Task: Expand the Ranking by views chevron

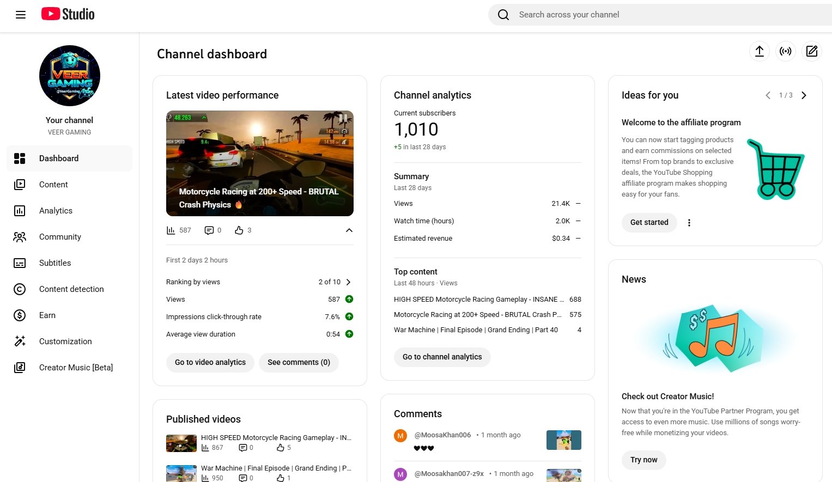Action: point(349,282)
